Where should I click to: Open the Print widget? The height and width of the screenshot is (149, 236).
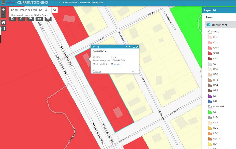click(13, 18)
